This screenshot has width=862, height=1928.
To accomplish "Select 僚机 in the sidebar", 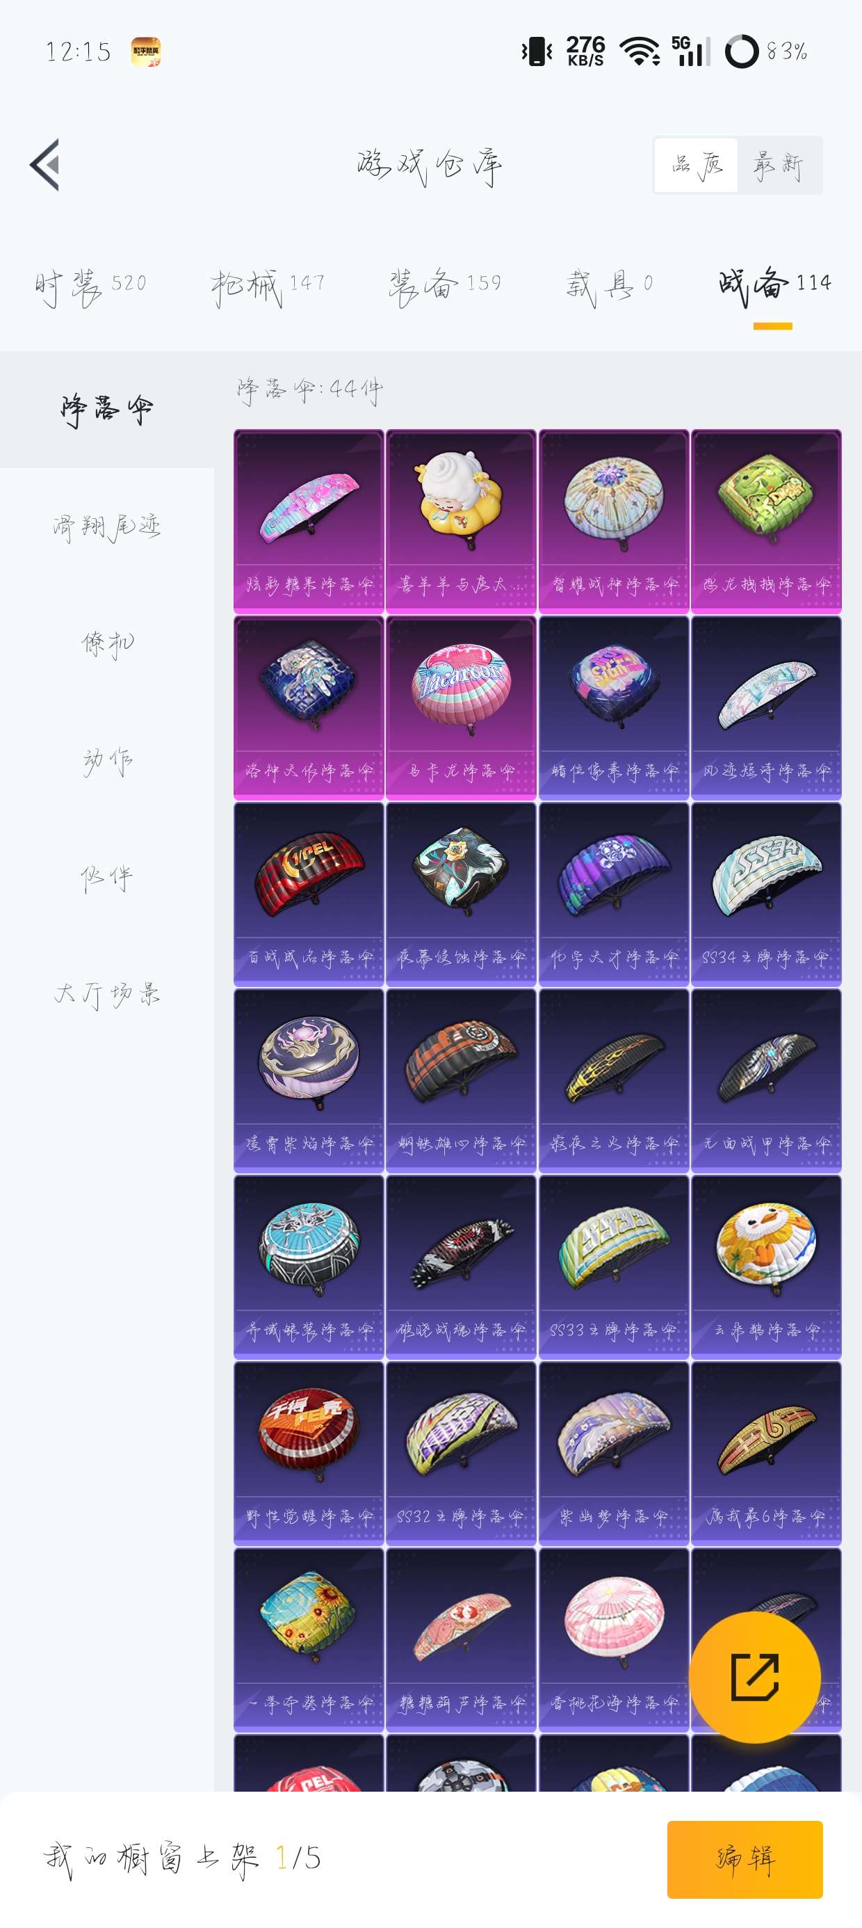I will pos(107,643).
